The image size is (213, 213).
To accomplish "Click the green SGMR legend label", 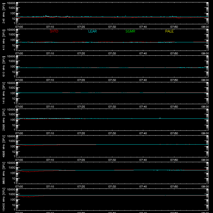I will click(x=130, y=31).
